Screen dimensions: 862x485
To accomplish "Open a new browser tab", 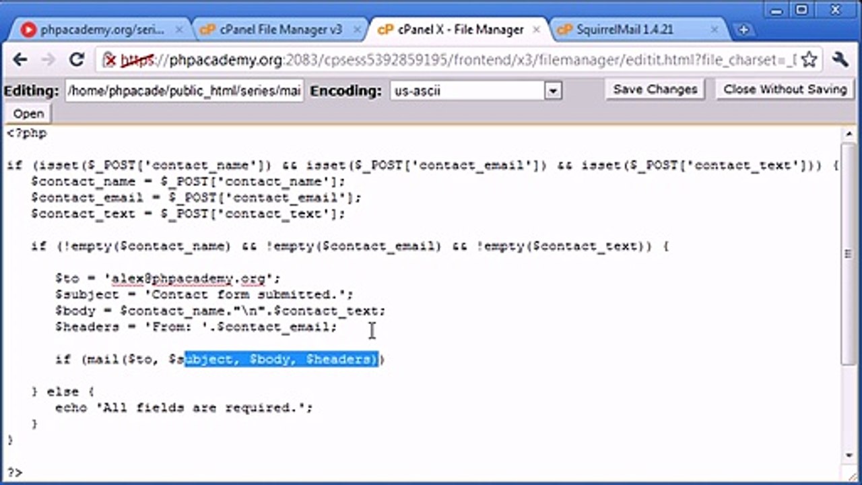I will [743, 30].
